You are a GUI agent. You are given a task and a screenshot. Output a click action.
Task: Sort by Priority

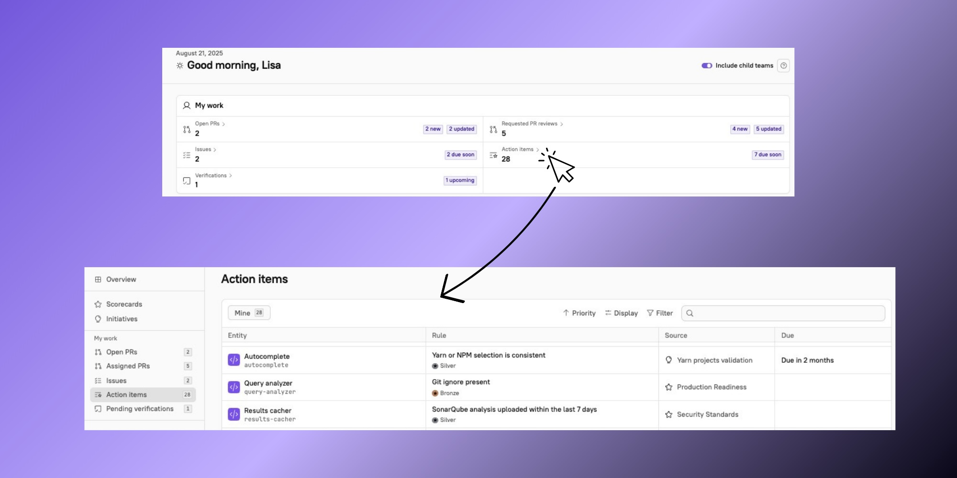coord(579,313)
